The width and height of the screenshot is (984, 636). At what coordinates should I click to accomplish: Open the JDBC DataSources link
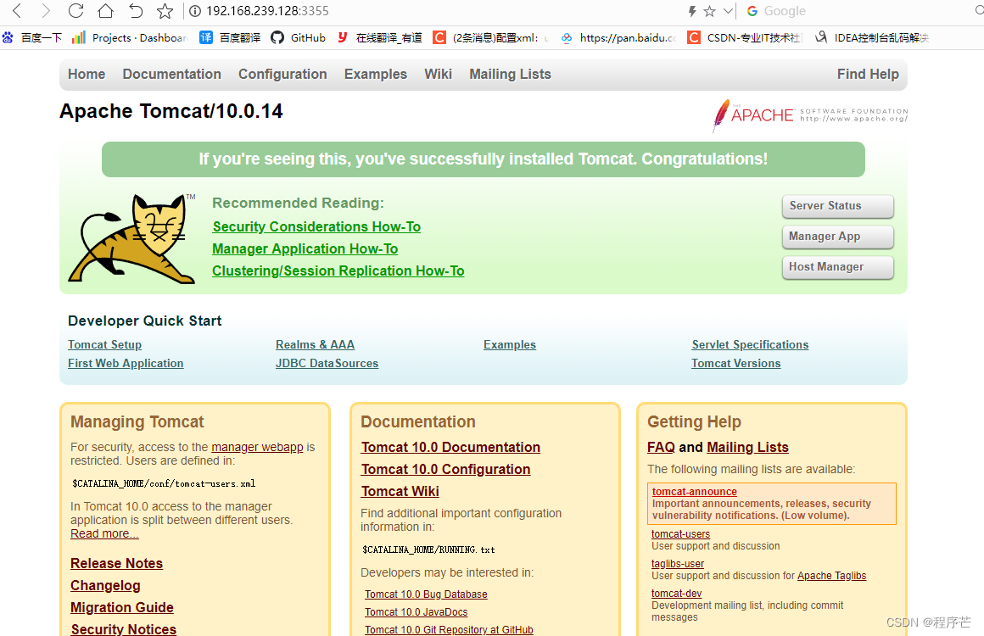pyautogui.click(x=327, y=363)
